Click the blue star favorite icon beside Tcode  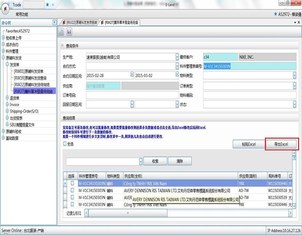48,5
